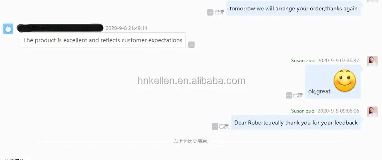The width and height of the screenshot is (382, 160).
Task: Click the more icon beside the 'tomorrow we will arrange' message
Action: click(x=210, y=12)
